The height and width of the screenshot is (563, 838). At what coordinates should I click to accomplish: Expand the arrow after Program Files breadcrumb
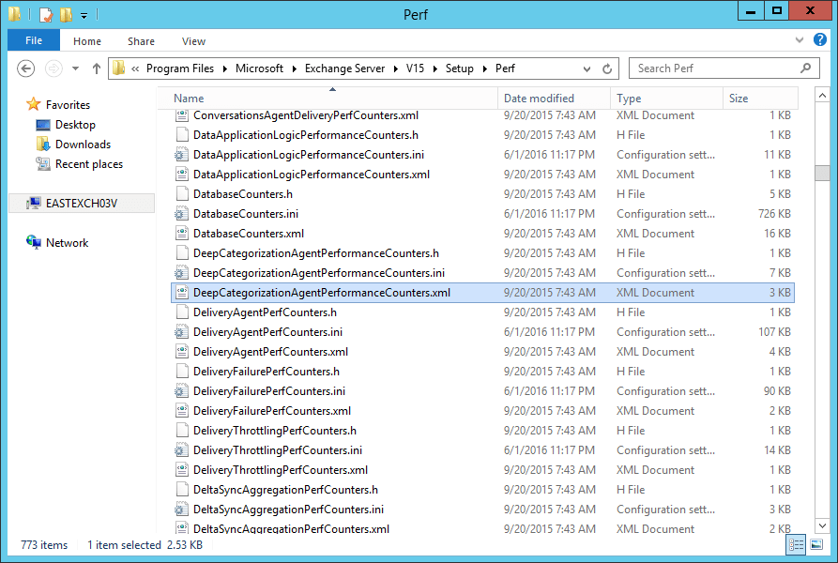click(225, 68)
